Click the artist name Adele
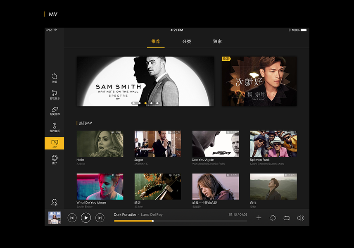Image resolution: width=354 pixels, height=248 pixels. [x=81, y=164]
